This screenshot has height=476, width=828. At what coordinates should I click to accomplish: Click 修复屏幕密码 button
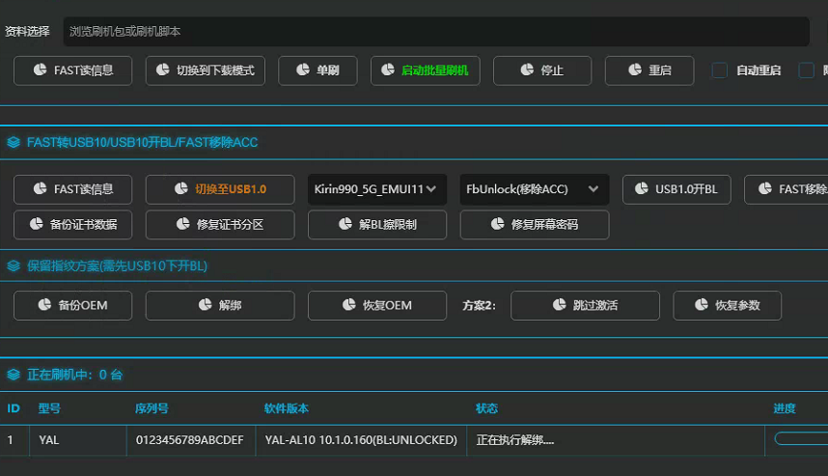pos(535,225)
